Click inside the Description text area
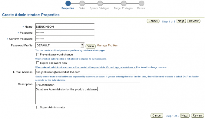The width and height of the screenshot is (205, 119). pyautogui.click(x=88, y=93)
